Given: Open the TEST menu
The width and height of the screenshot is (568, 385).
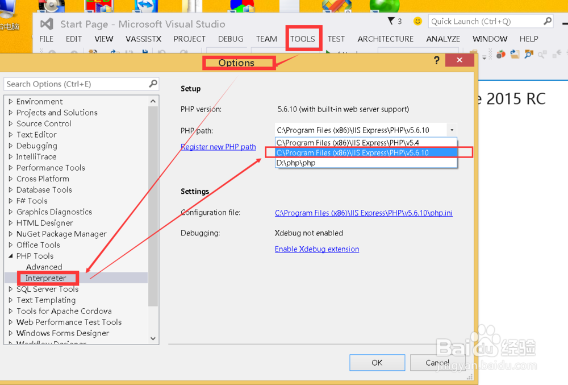Looking at the screenshot, I should [x=336, y=39].
